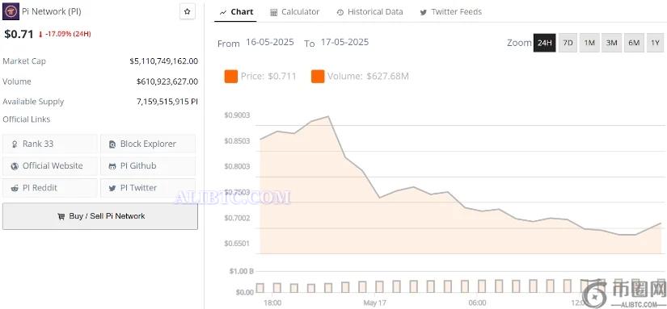Viewport: 667px width, 309px height.
Task: Click the PI Reddit icon
Action: [x=15, y=188]
